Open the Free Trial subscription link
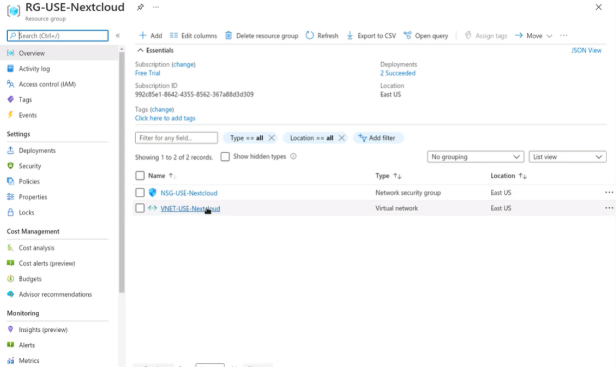616x367 pixels. tap(148, 73)
